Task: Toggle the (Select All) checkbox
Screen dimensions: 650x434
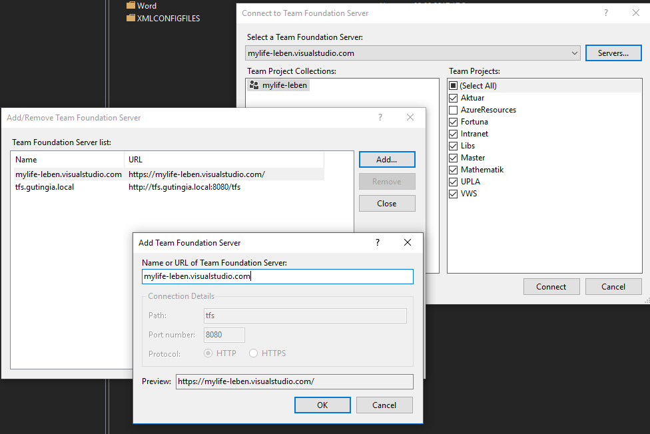Action: pyautogui.click(x=454, y=86)
